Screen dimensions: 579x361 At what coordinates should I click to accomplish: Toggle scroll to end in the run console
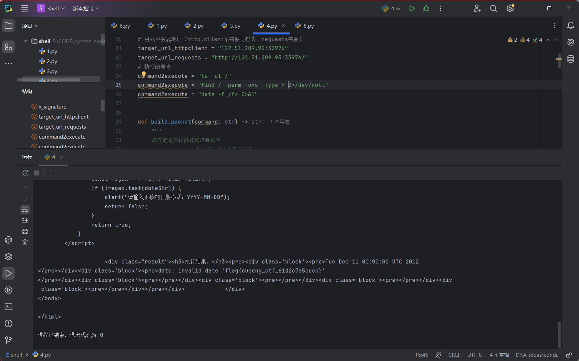pyautogui.click(x=25, y=220)
